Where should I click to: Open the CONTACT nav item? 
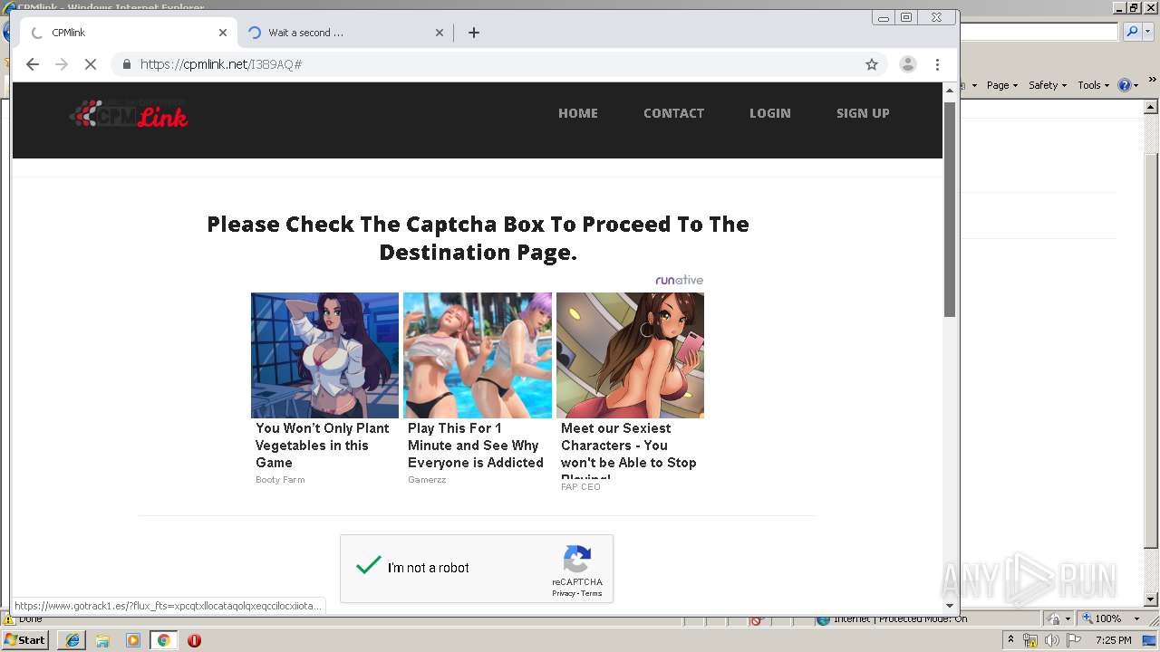tap(673, 113)
